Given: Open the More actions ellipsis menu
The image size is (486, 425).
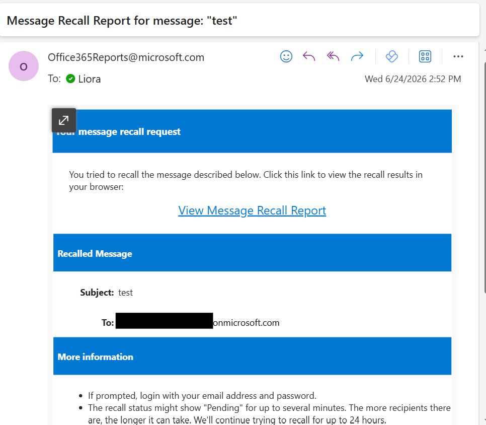Looking at the screenshot, I should 458,56.
